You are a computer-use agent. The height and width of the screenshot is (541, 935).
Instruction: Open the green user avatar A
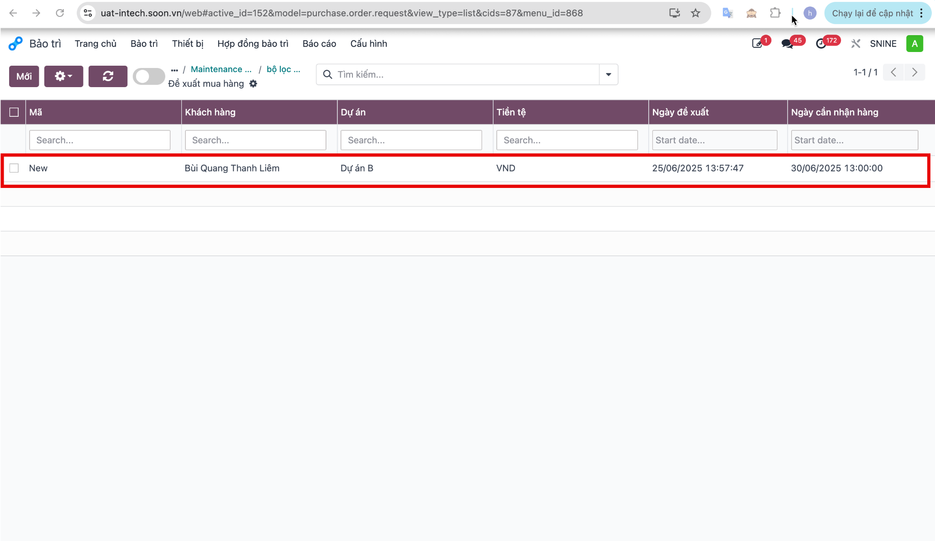[x=914, y=44]
